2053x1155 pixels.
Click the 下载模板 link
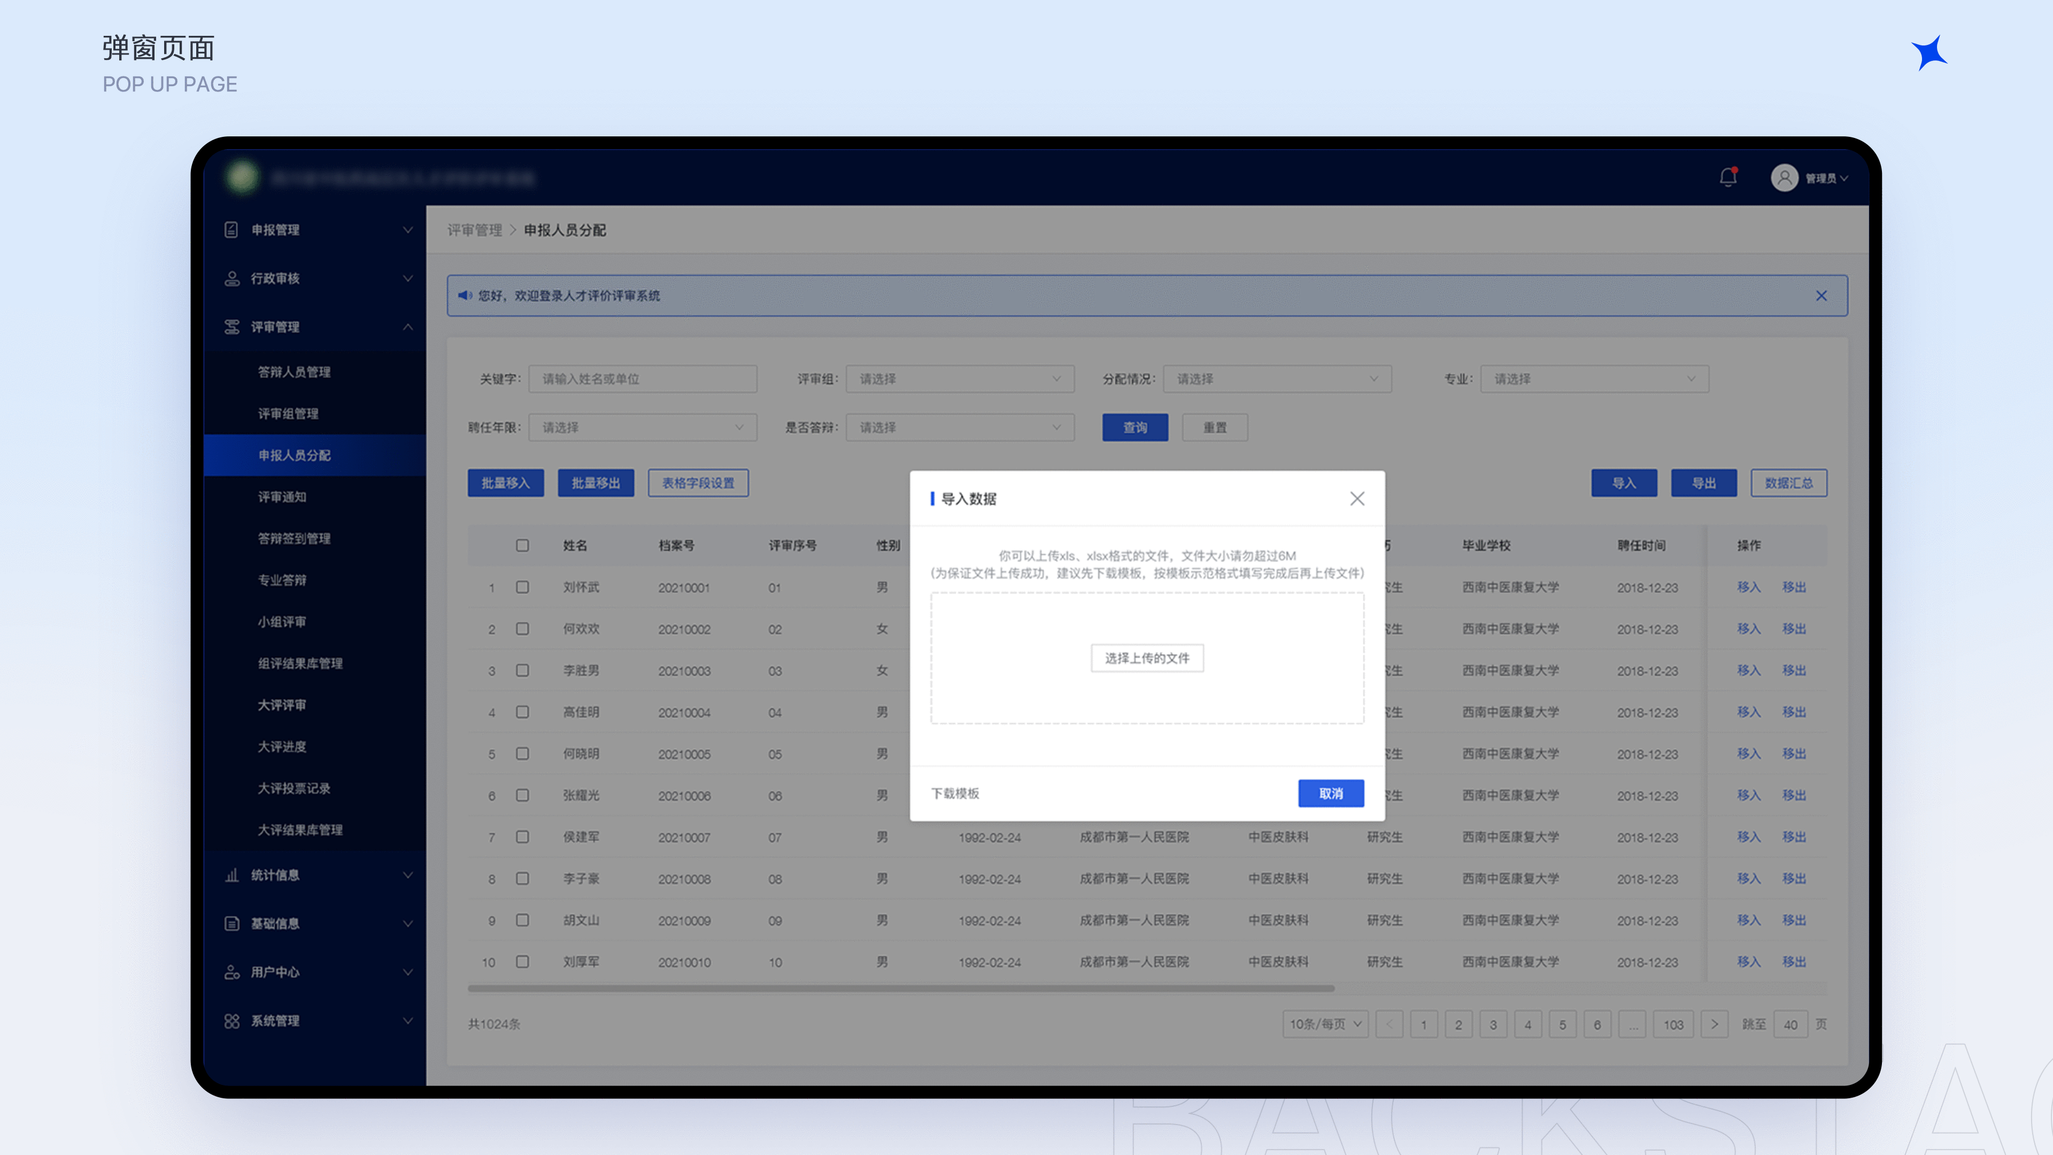pyautogui.click(x=955, y=793)
